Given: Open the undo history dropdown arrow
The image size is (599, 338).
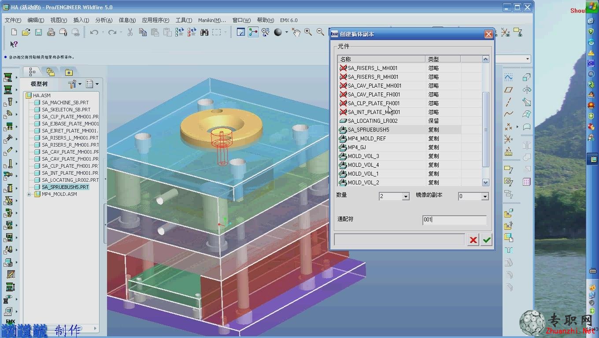Looking at the screenshot, I should coord(103,32).
